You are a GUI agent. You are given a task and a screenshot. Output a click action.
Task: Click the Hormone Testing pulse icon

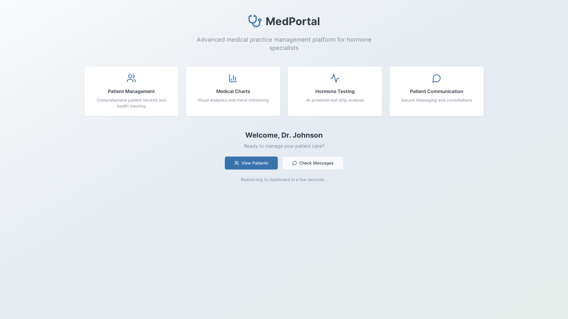(x=335, y=78)
